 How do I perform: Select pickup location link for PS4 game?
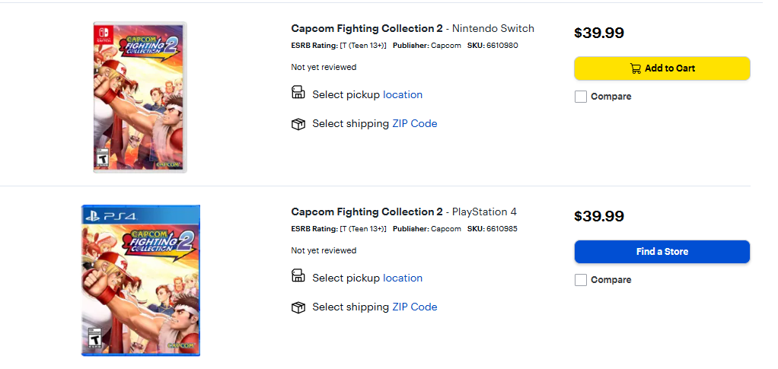click(403, 278)
